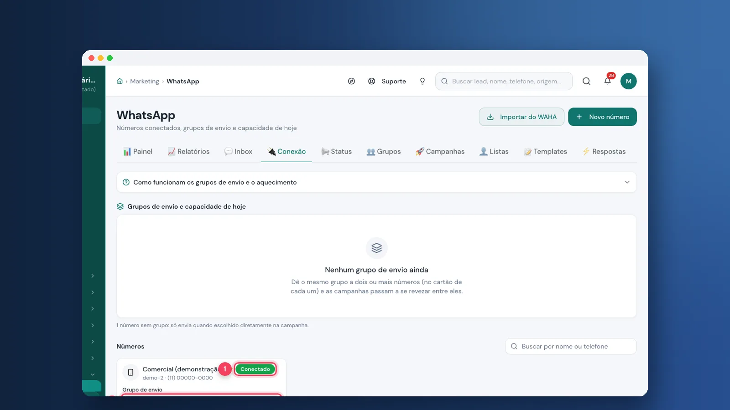Switch to the Relatórios tab
Viewport: 730px width, 410px height.
(188, 152)
